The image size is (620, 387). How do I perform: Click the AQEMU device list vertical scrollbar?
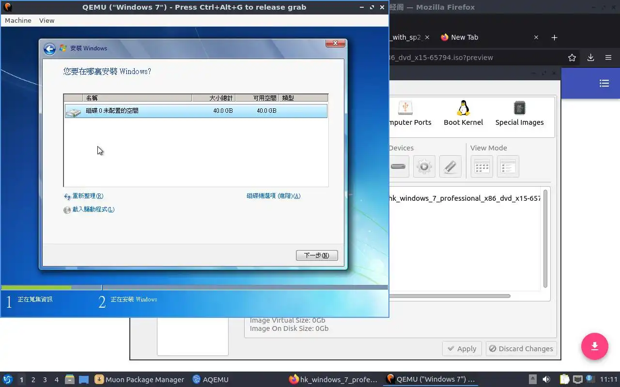click(x=545, y=238)
